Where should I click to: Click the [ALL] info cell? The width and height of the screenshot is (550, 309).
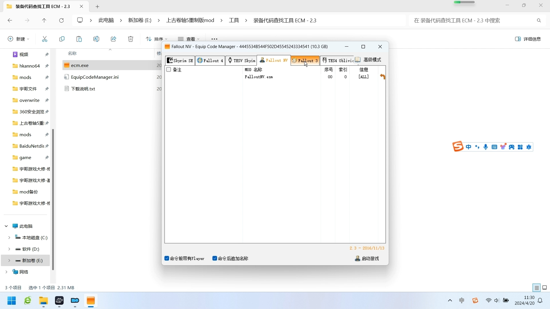[x=364, y=77]
